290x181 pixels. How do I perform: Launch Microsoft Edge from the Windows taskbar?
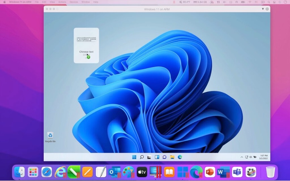point(180,157)
